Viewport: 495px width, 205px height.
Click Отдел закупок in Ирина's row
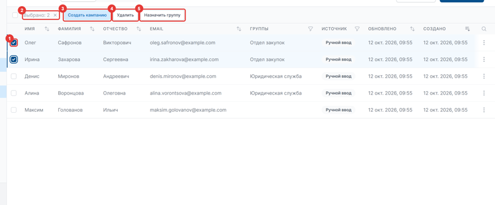(267, 59)
